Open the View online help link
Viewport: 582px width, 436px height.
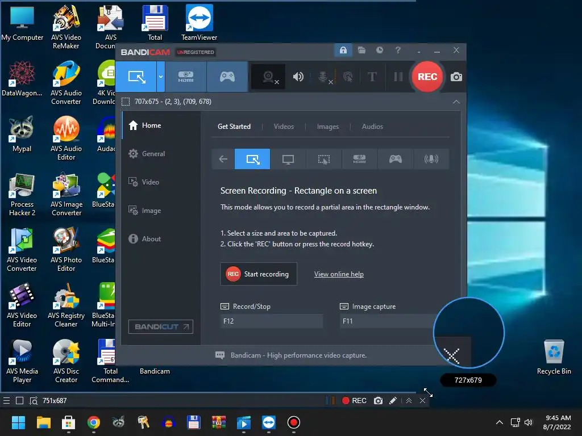339,274
